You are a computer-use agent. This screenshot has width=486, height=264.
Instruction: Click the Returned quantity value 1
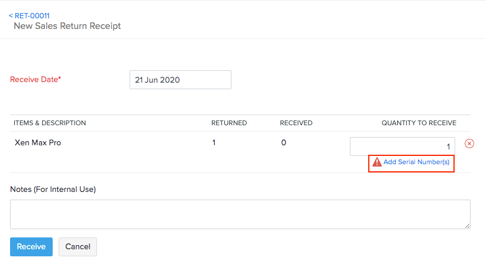pyautogui.click(x=214, y=143)
